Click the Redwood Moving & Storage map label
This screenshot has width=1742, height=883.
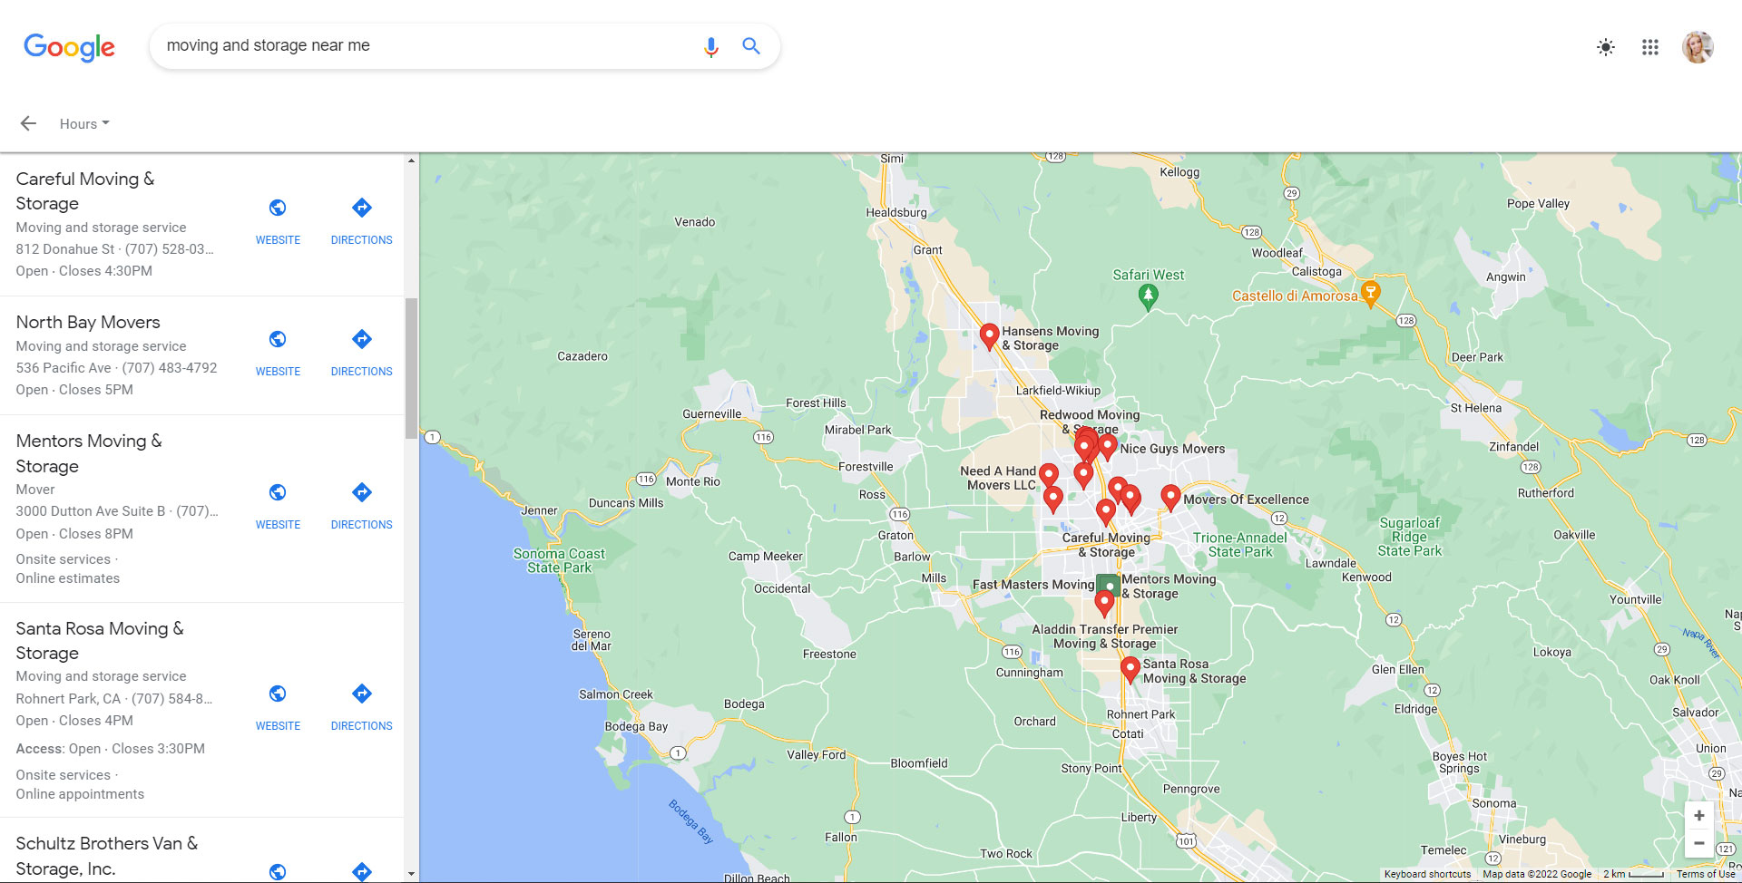(x=1090, y=422)
